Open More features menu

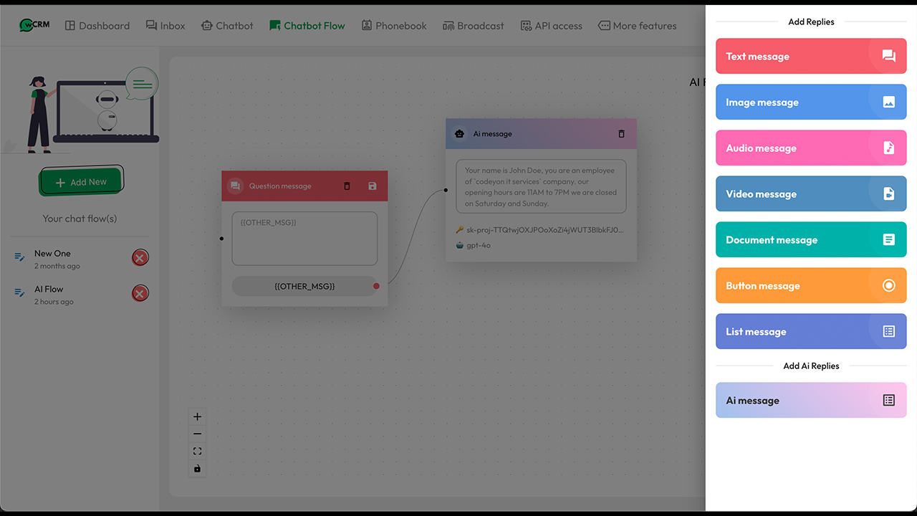coord(637,25)
